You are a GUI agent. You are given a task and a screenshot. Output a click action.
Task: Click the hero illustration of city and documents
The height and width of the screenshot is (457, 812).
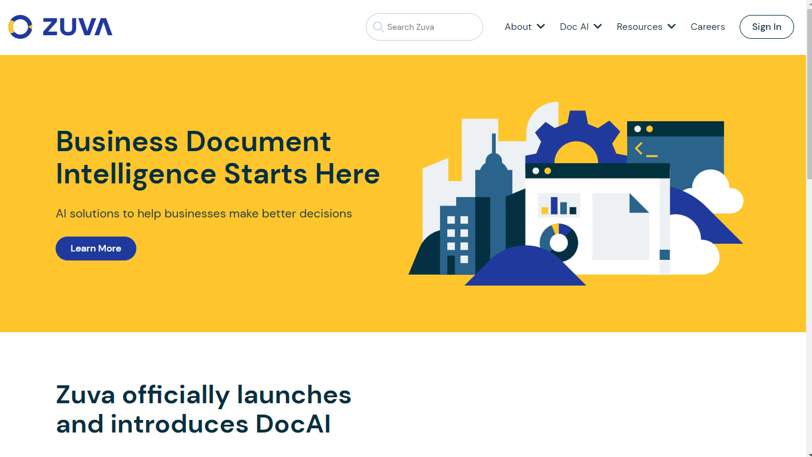click(576, 194)
